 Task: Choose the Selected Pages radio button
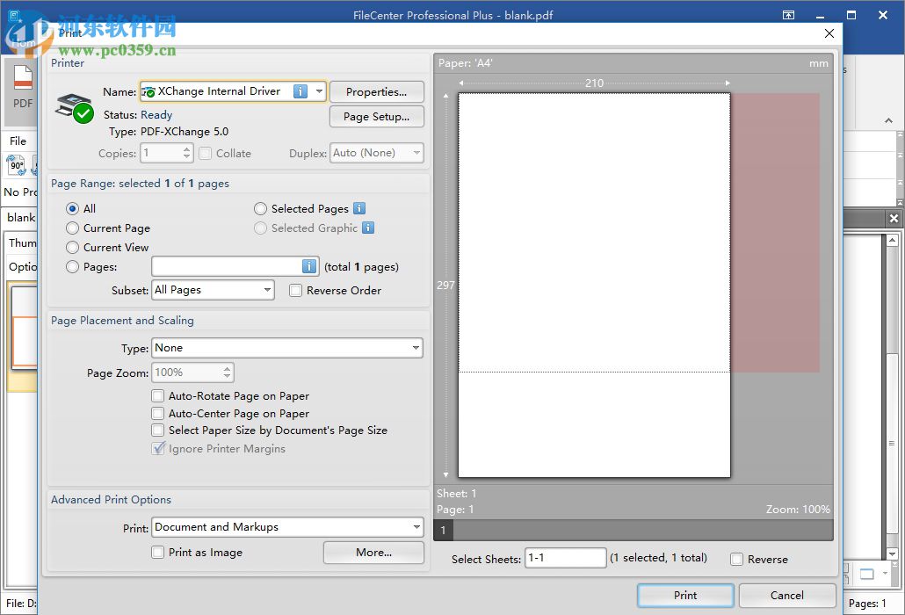(x=260, y=208)
